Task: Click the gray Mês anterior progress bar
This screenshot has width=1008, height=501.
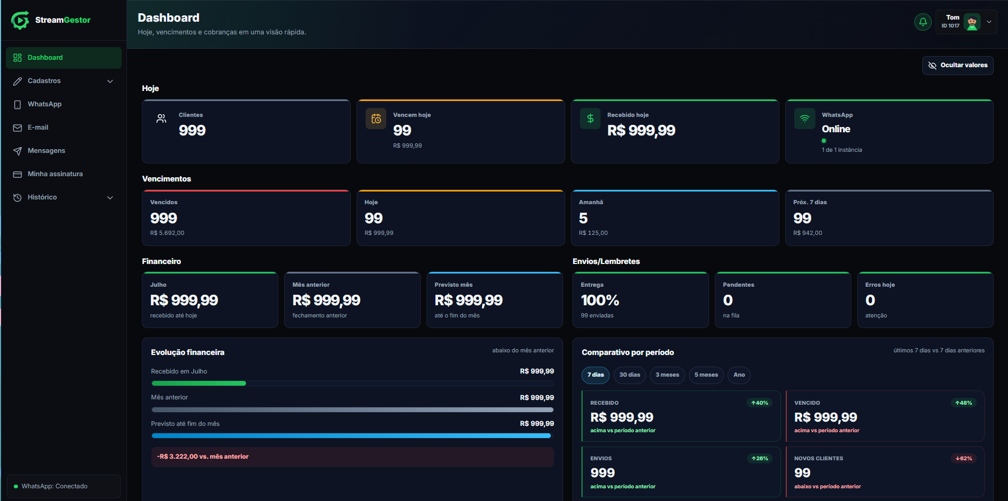Action: pyautogui.click(x=352, y=409)
